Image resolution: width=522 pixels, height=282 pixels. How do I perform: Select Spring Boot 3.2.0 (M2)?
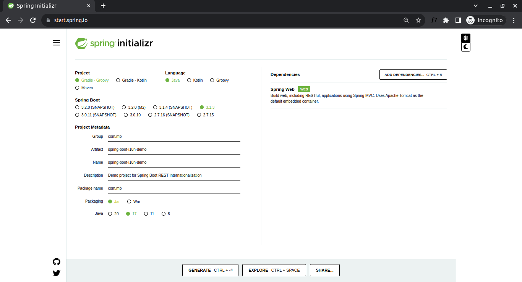pyautogui.click(x=133, y=108)
